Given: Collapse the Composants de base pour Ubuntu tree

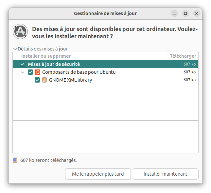Looking at the screenshot, I should click(23, 72).
